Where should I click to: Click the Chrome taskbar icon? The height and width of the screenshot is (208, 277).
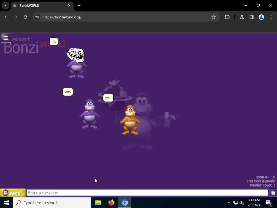(x=124, y=203)
